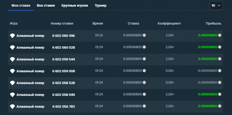The image size is (232, 115).
Task: Click profit coin icon in 6 602 058 528 row
Action: click(220, 82)
